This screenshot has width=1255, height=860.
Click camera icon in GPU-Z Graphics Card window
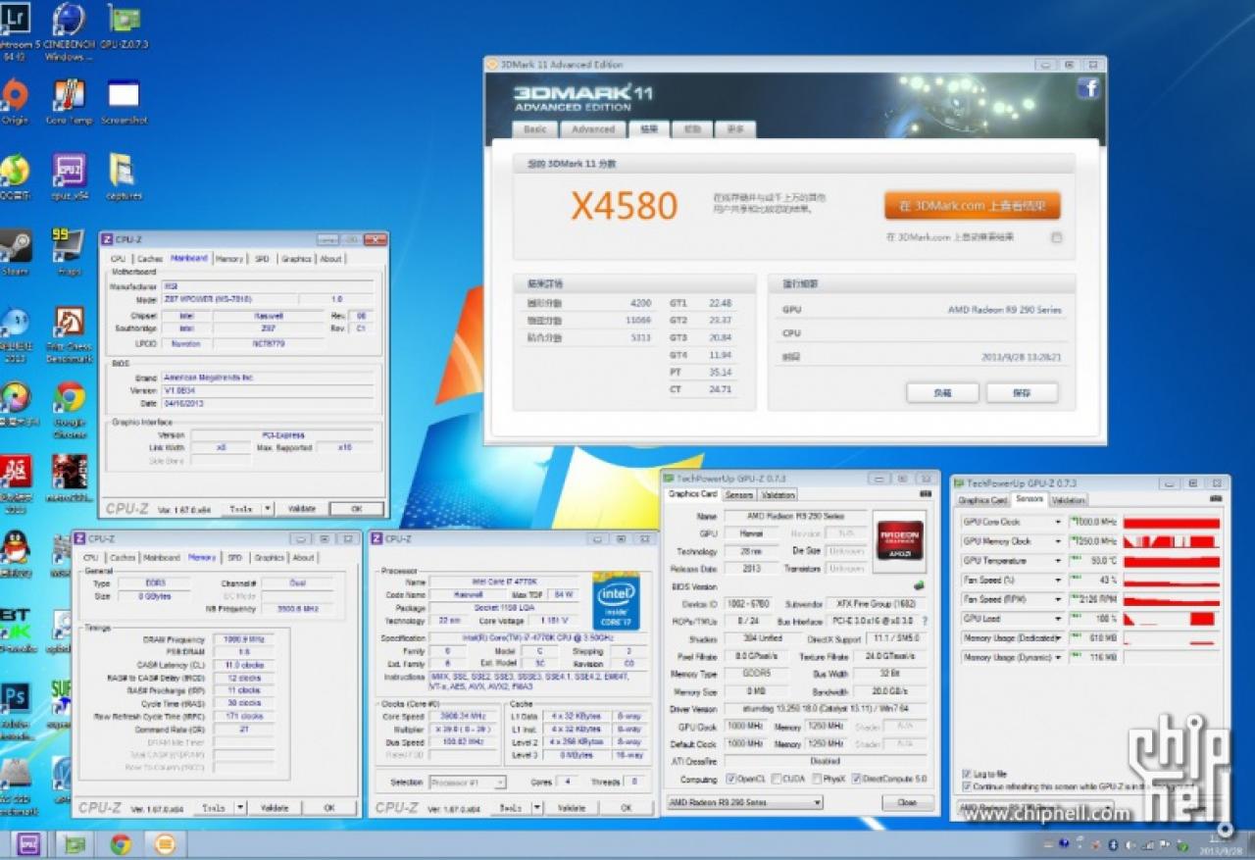coord(926,494)
